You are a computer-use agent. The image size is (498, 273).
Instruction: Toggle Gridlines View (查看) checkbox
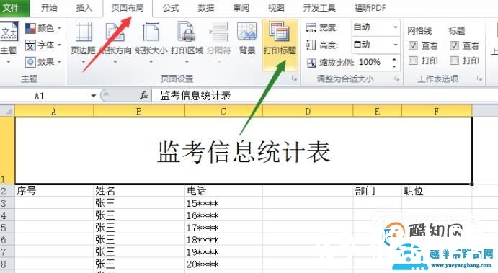[x=413, y=45]
